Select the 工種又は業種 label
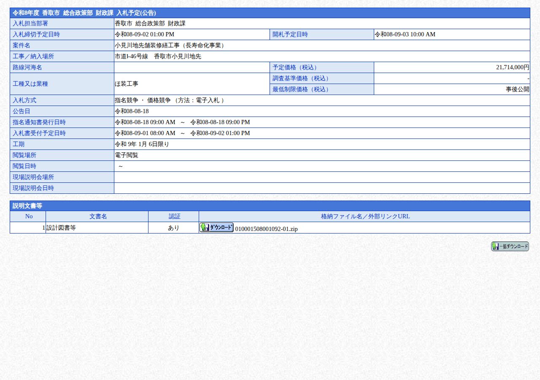The height and width of the screenshot is (380, 540). pos(62,84)
